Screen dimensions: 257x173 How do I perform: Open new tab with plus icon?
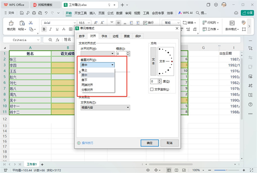[123, 5]
